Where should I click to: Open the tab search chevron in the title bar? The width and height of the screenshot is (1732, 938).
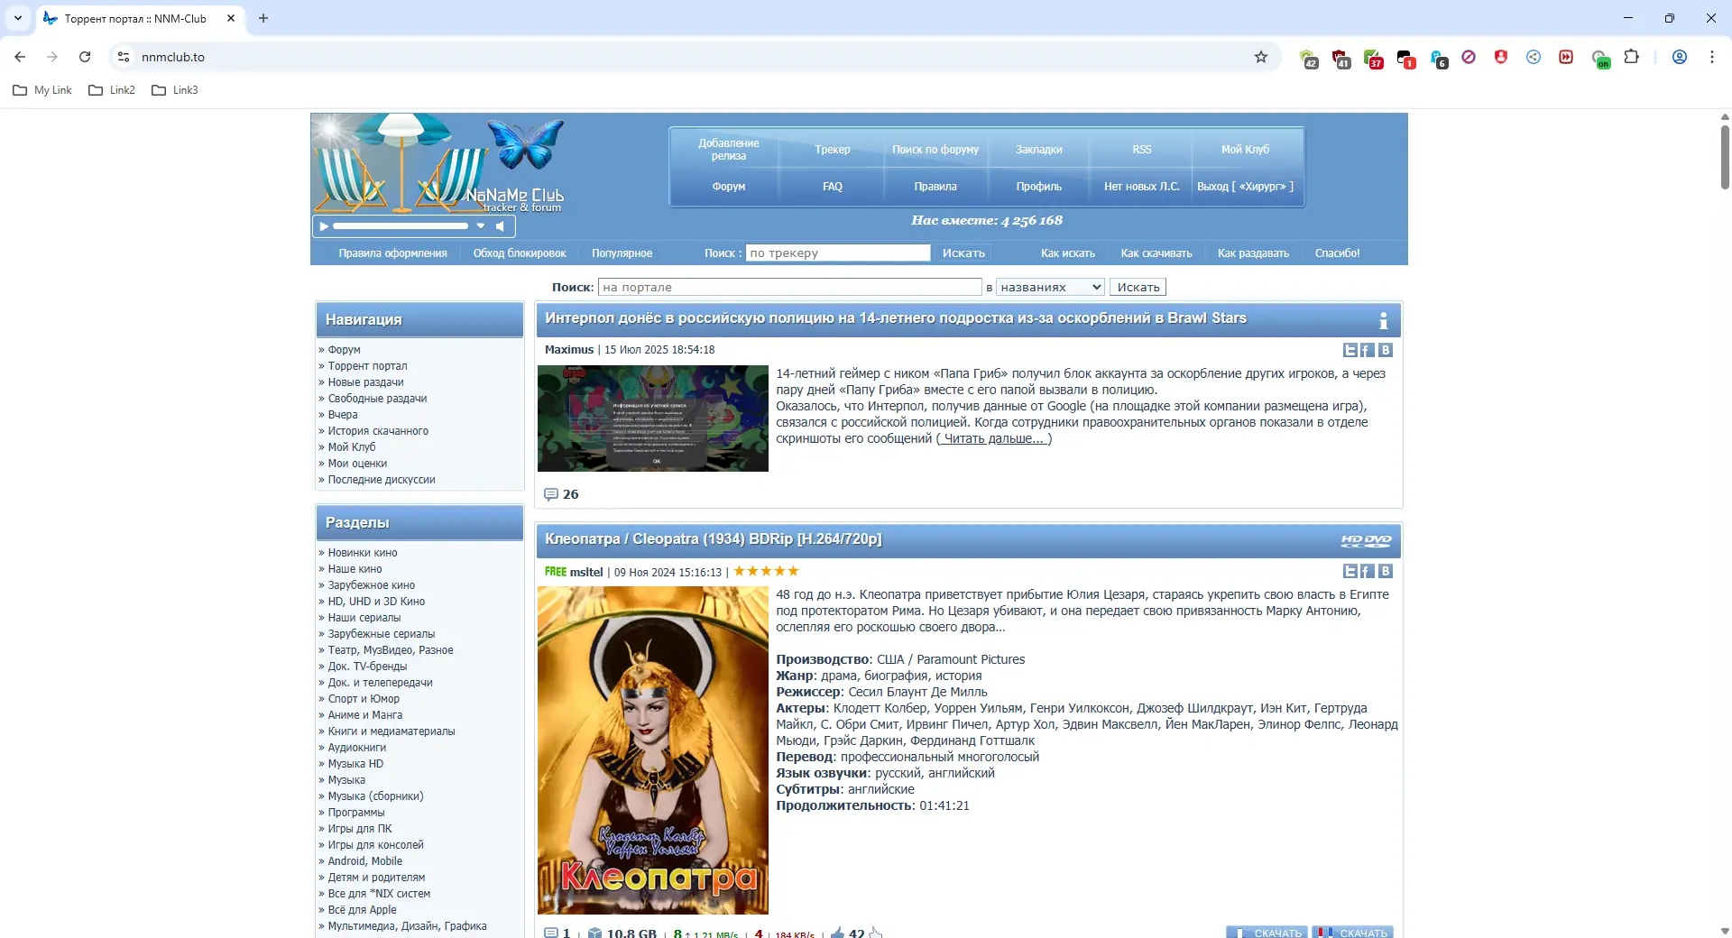[18, 18]
